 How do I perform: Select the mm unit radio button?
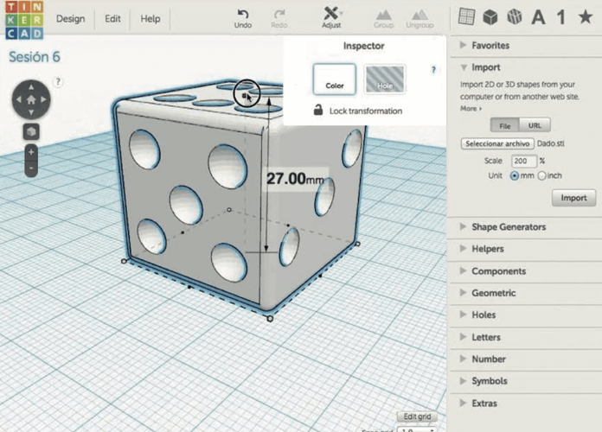click(x=514, y=175)
